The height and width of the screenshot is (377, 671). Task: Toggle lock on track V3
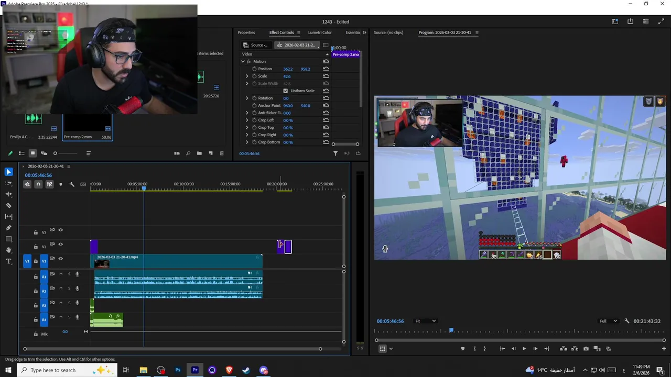(36, 232)
